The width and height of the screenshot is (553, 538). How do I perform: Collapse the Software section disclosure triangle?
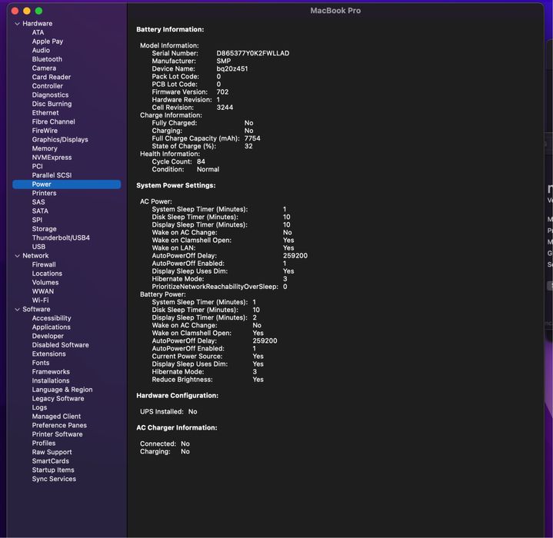pos(16,310)
